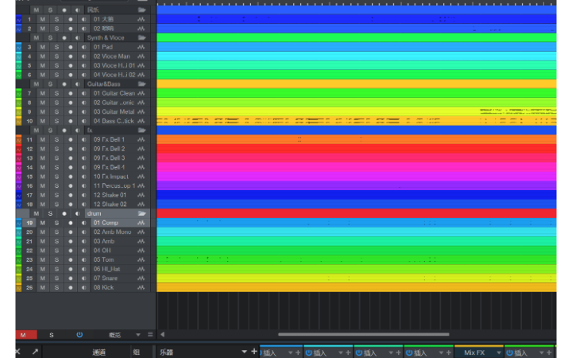This screenshot has height=358, width=572.
Task: Add instrument with plus next to 乐器
Action: point(254,352)
